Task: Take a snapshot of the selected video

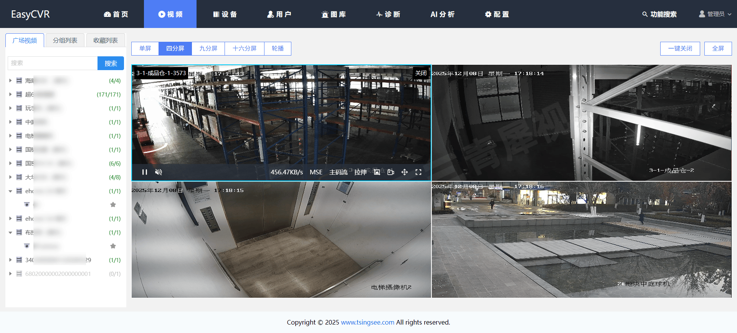Action: (377, 172)
